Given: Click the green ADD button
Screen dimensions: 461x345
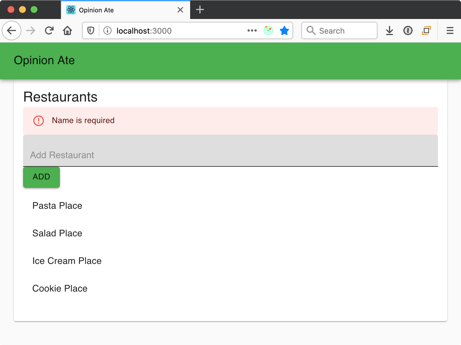Looking at the screenshot, I should 41,177.
